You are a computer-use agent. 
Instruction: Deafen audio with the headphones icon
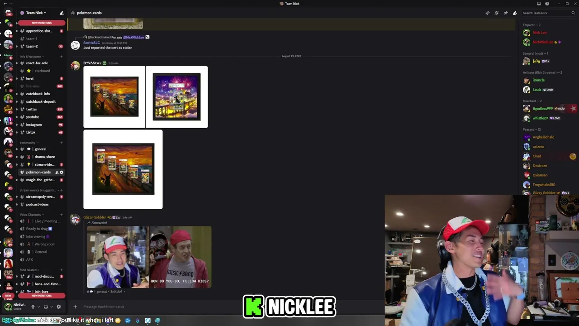pyautogui.click(x=46, y=307)
